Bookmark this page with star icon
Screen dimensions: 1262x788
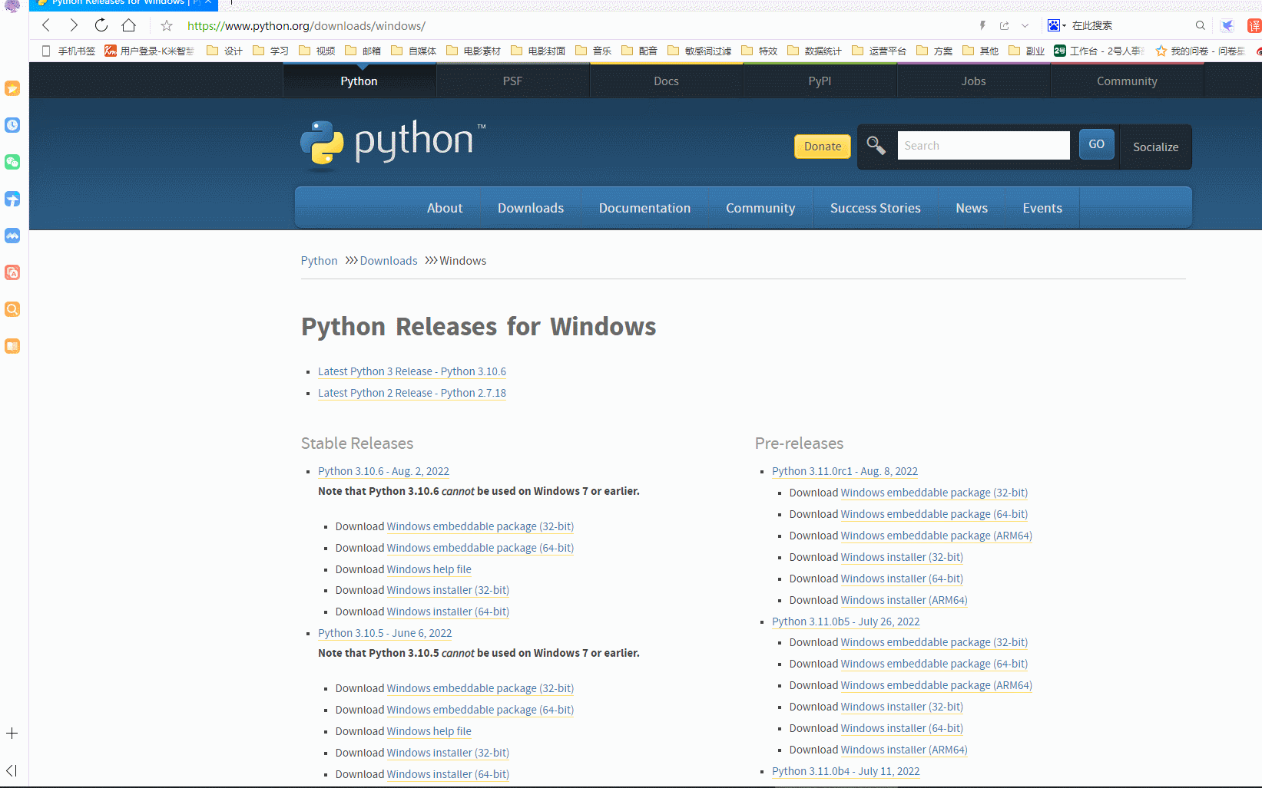point(167,26)
